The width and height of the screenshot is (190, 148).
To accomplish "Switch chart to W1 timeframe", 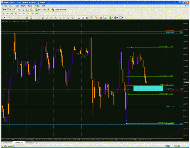I will coord(33,14).
